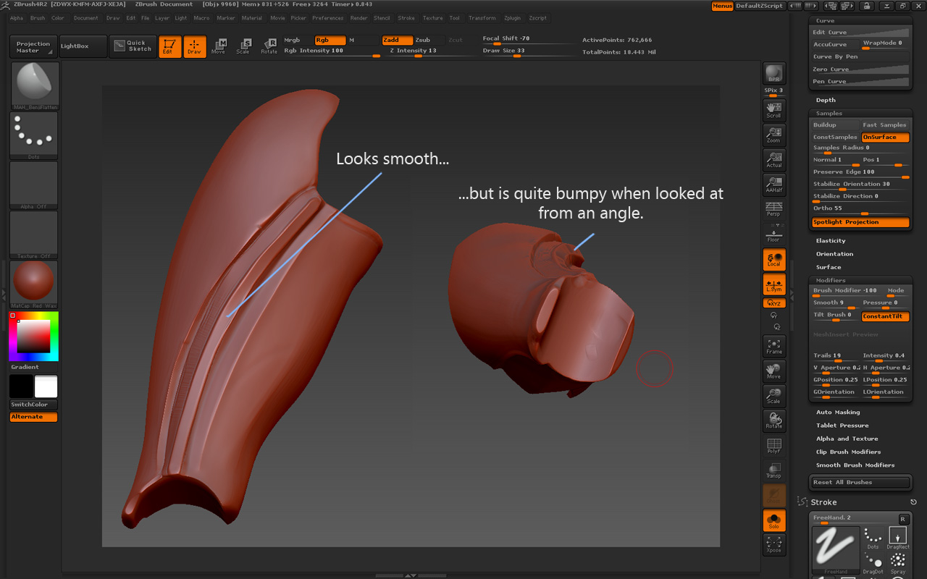Open the Dots stroke selector on left shelf
This screenshot has height=579, width=927.
click(34, 135)
